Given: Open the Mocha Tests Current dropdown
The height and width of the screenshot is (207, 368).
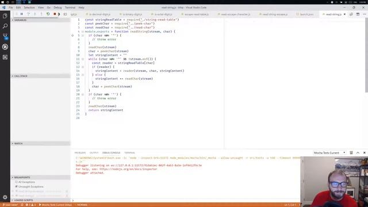Looking at the screenshot, I should (x=329, y=153).
